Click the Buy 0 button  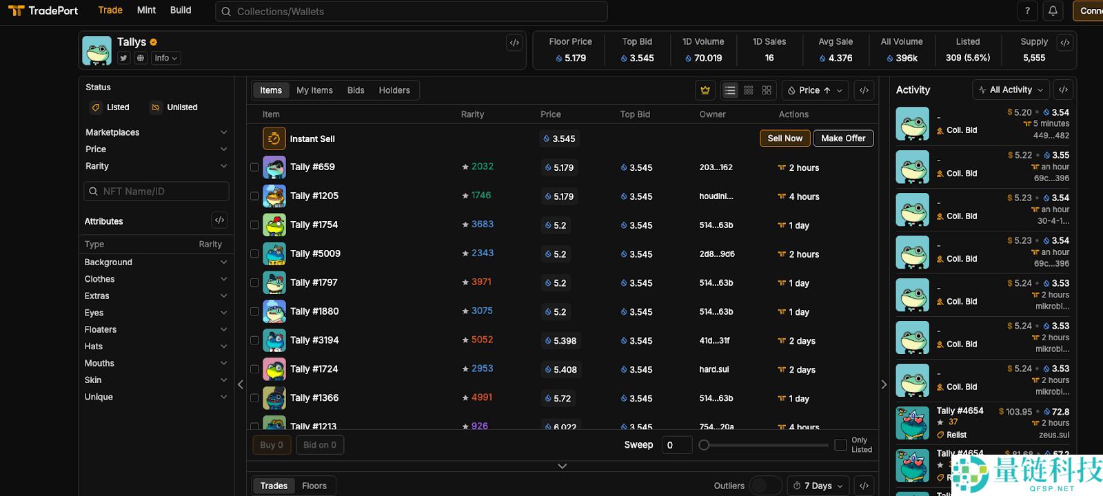tap(272, 445)
